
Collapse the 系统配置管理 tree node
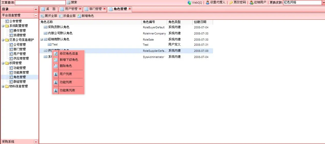click(x=3, y=26)
